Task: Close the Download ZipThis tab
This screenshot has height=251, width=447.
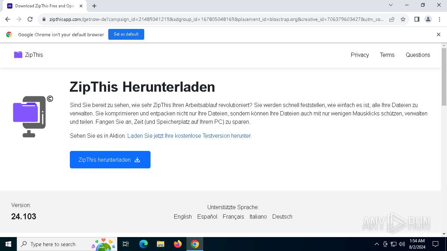Action: point(81,6)
